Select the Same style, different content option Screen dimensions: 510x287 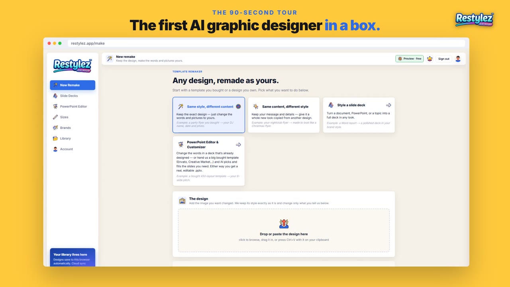click(x=209, y=115)
